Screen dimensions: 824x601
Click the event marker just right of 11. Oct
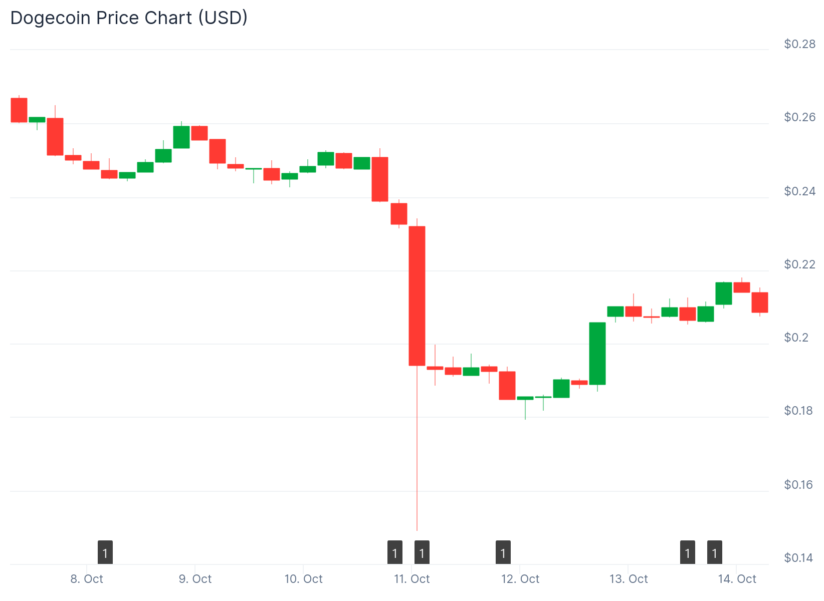(422, 553)
